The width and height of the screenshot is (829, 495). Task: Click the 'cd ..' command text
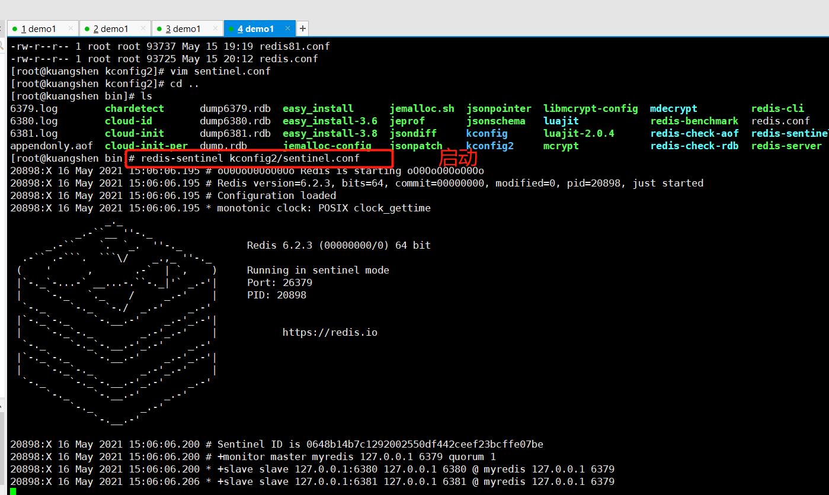[185, 83]
